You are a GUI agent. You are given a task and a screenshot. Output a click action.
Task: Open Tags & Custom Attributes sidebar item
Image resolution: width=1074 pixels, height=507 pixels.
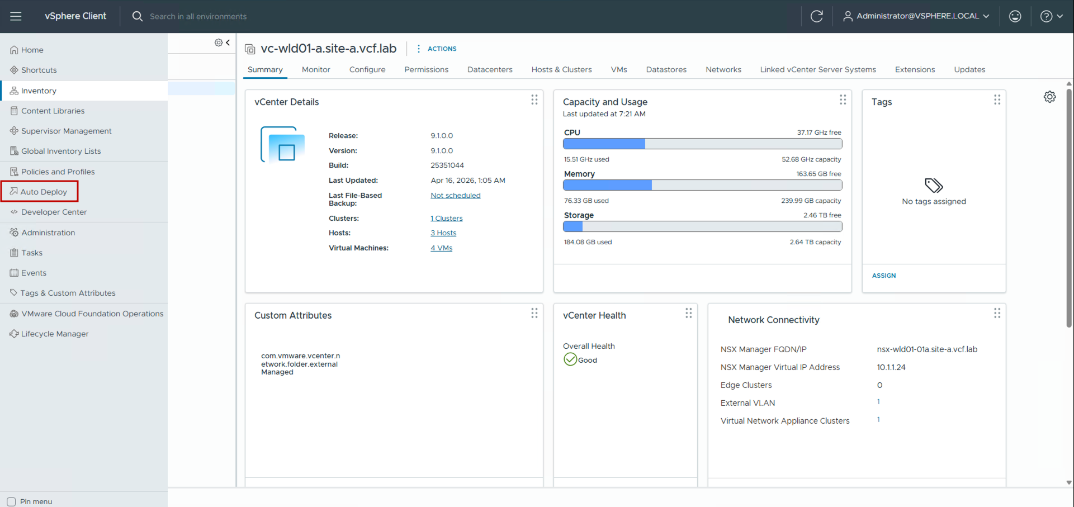(x=84, y=293)
